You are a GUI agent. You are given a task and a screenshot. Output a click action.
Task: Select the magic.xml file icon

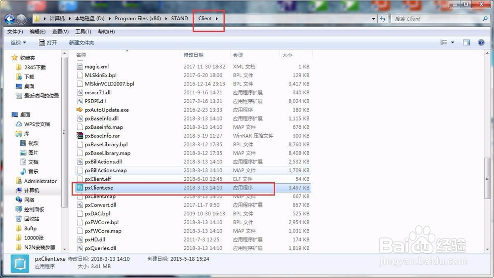(80, 67)
